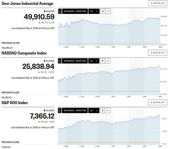Add Dow Jones Industrial Average to watchlist
This screenshot has width=174, height=149.
click(158, 3)
